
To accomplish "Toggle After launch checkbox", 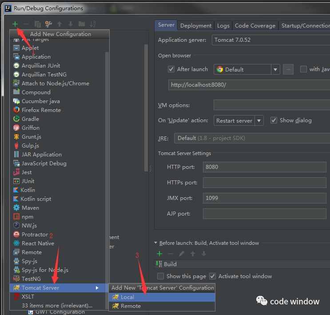I will [171, 69].
